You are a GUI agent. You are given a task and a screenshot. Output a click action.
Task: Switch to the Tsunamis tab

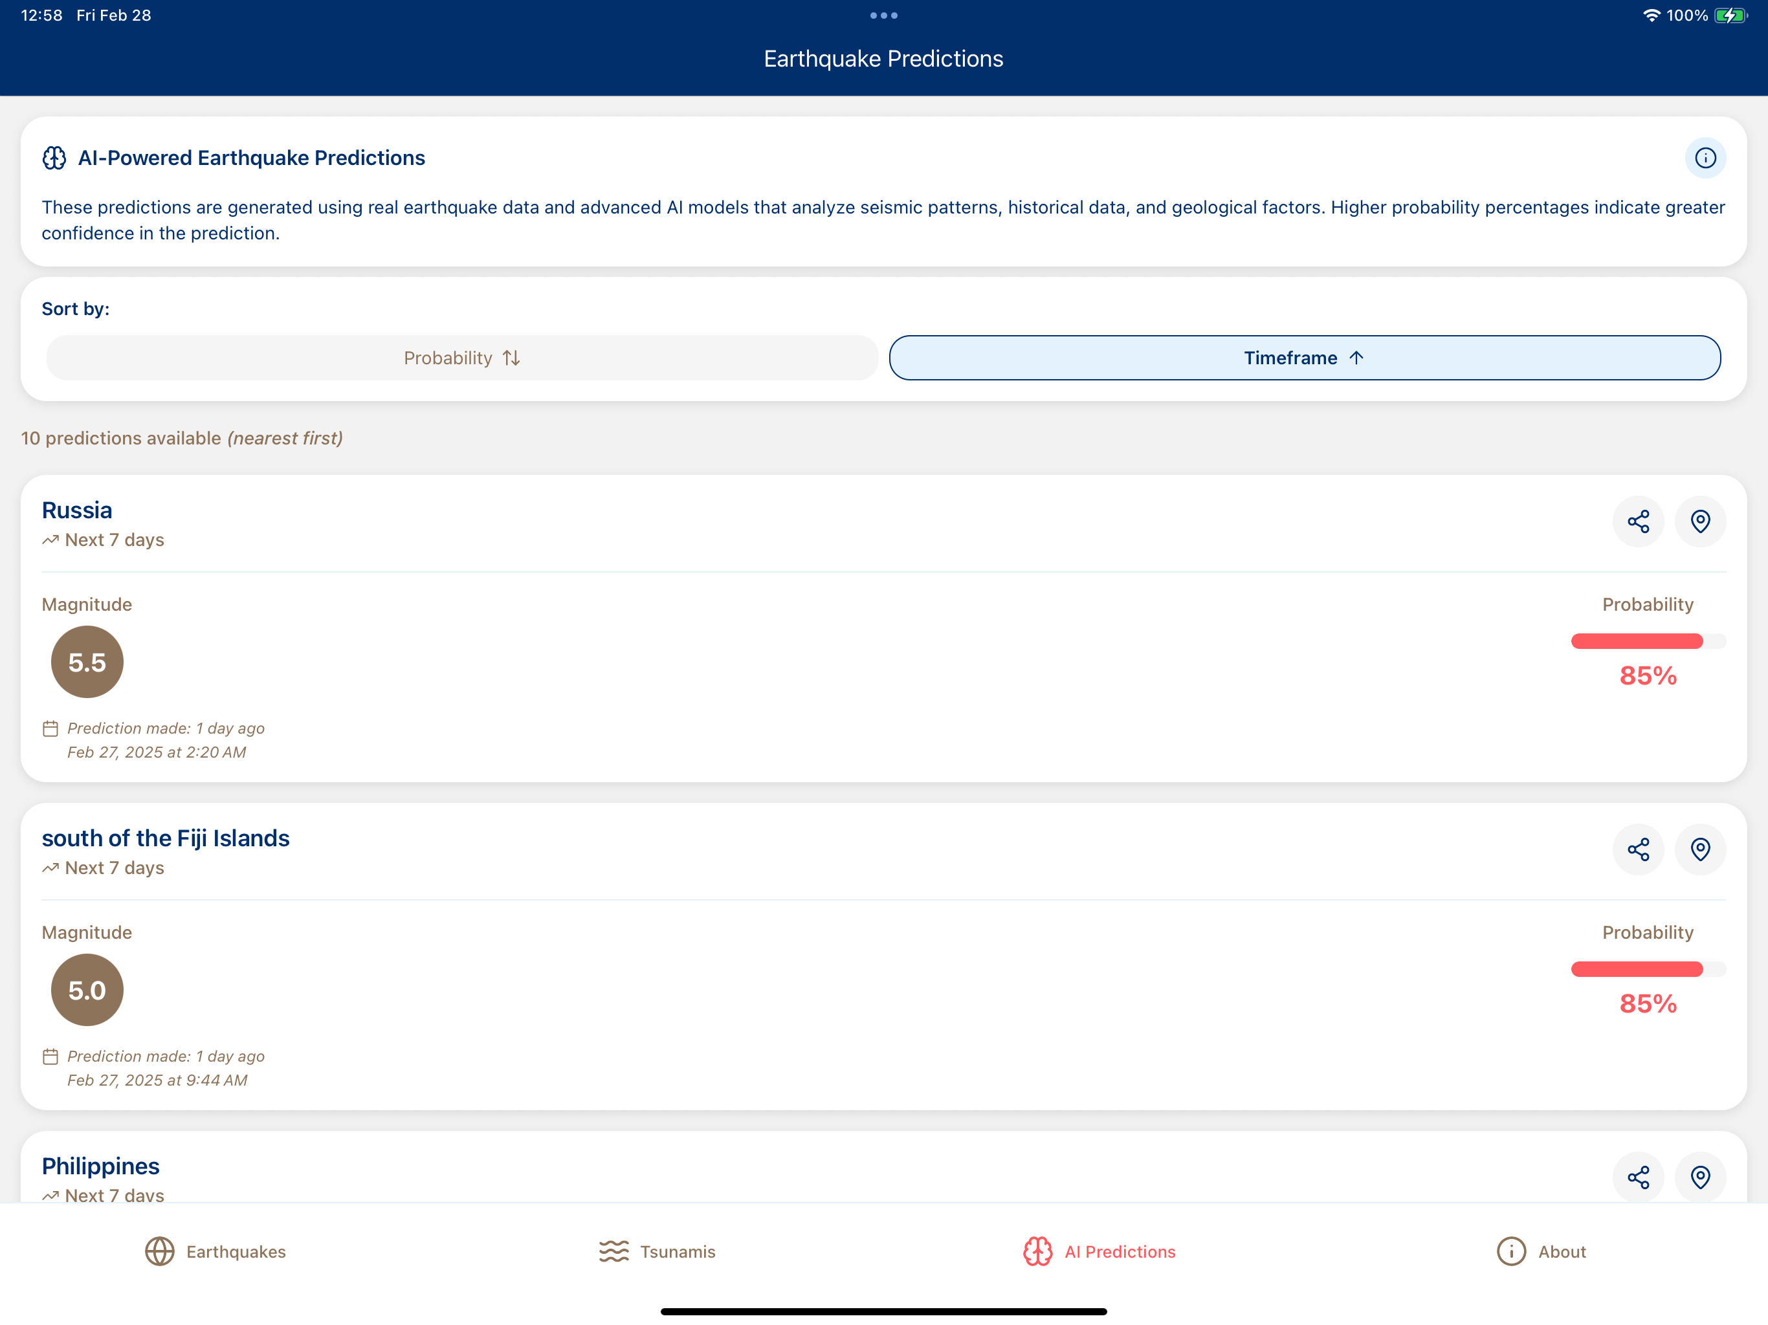657,1251
